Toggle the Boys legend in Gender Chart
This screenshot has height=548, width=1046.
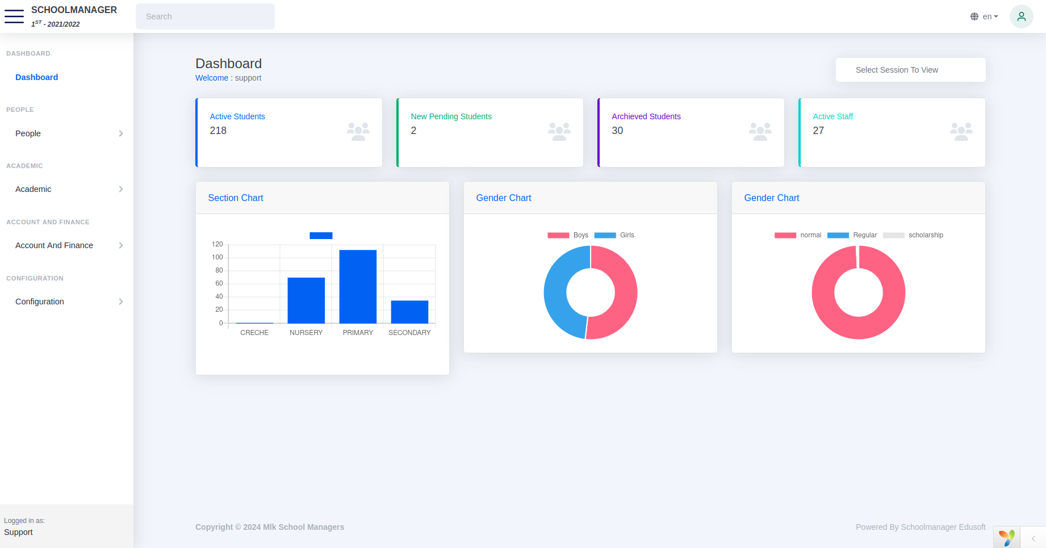(568, 235)
